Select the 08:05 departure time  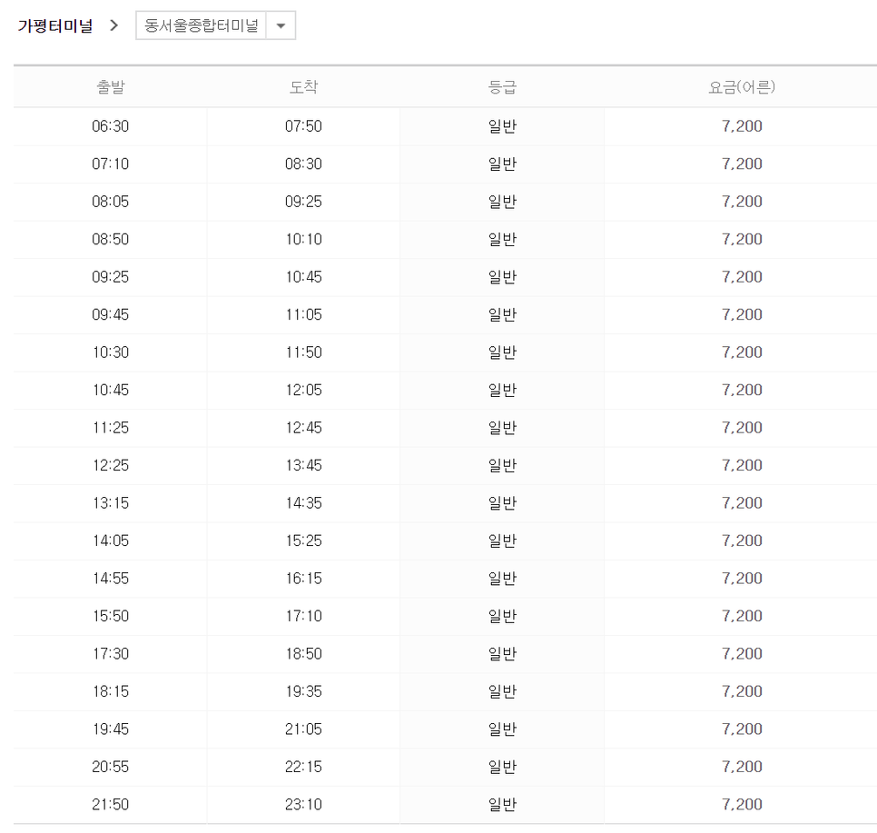coord(110,202)
